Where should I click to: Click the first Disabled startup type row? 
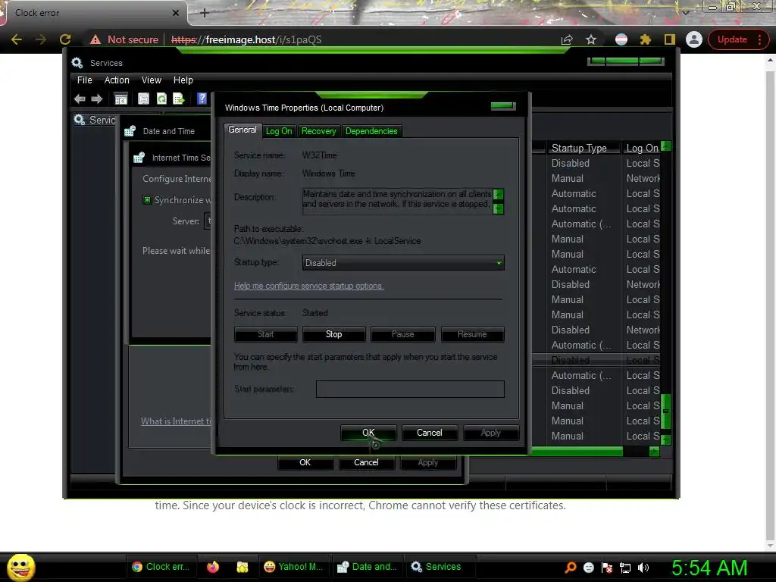pyautogui.click(x=571, y=164)
